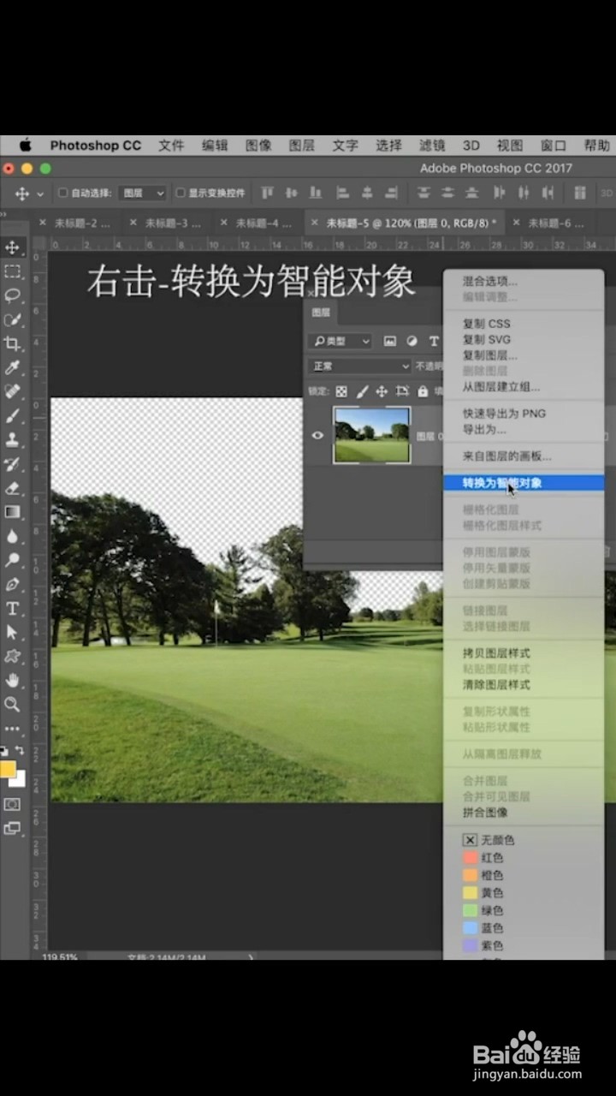Click the pixel layer filter icon in Layers panel
This screenshot has width=616, height=1096.
(x=390, y=341)
